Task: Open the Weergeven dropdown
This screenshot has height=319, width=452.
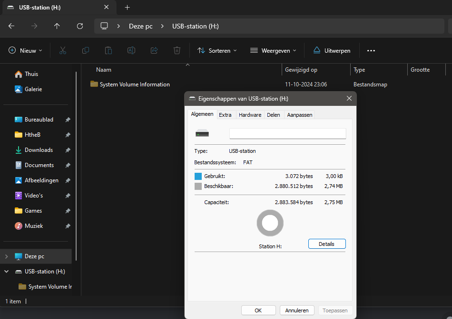Action: pyautogui.click(x=273, y=51)
